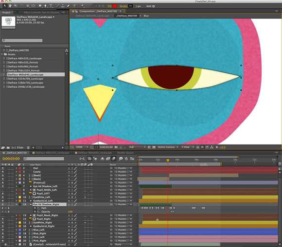Select the Eraser tool
The height and width of the screenshot is (247, 282).
69,6
